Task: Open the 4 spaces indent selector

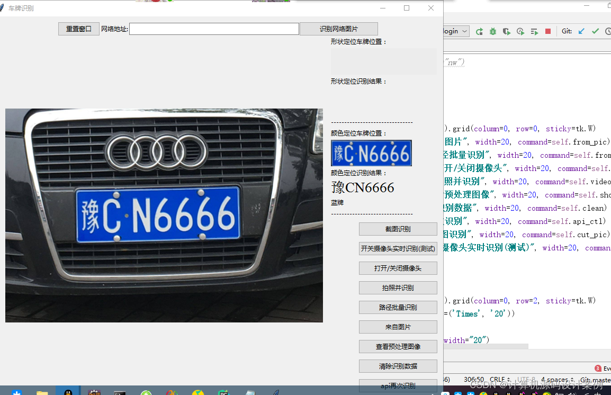Action: click(x=557, y=380)
